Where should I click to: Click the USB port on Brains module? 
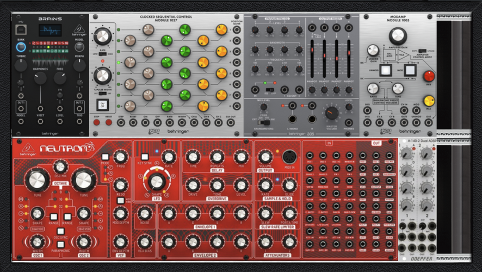point(21,29)
